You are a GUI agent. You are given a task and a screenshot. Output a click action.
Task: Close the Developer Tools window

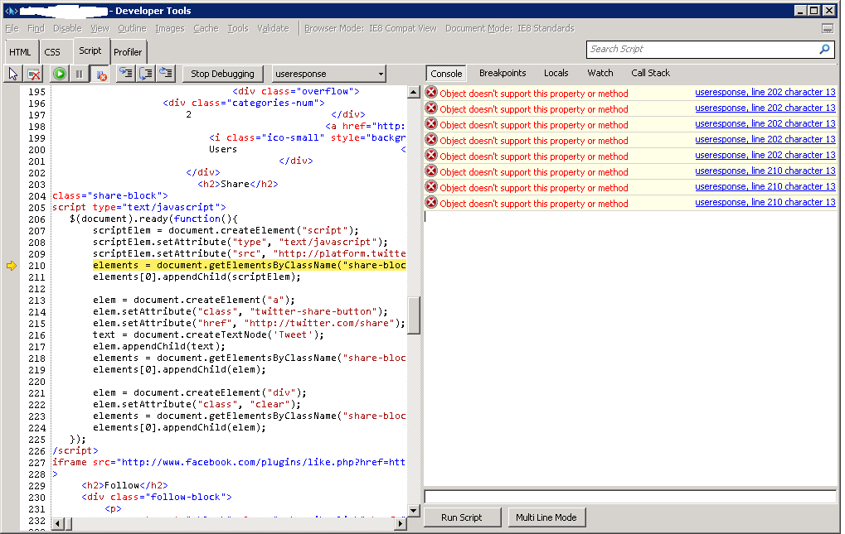coord(829,10)
